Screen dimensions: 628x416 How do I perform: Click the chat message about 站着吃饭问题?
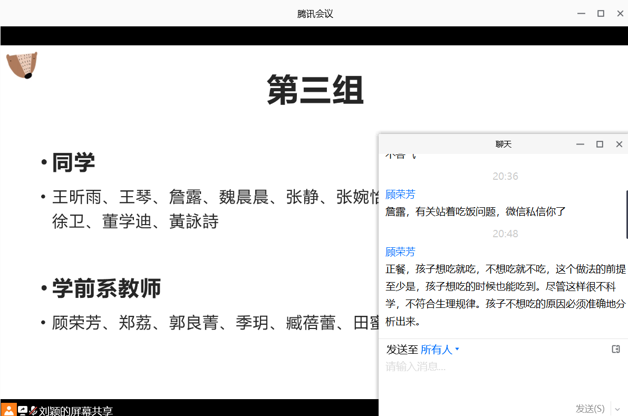476,212
